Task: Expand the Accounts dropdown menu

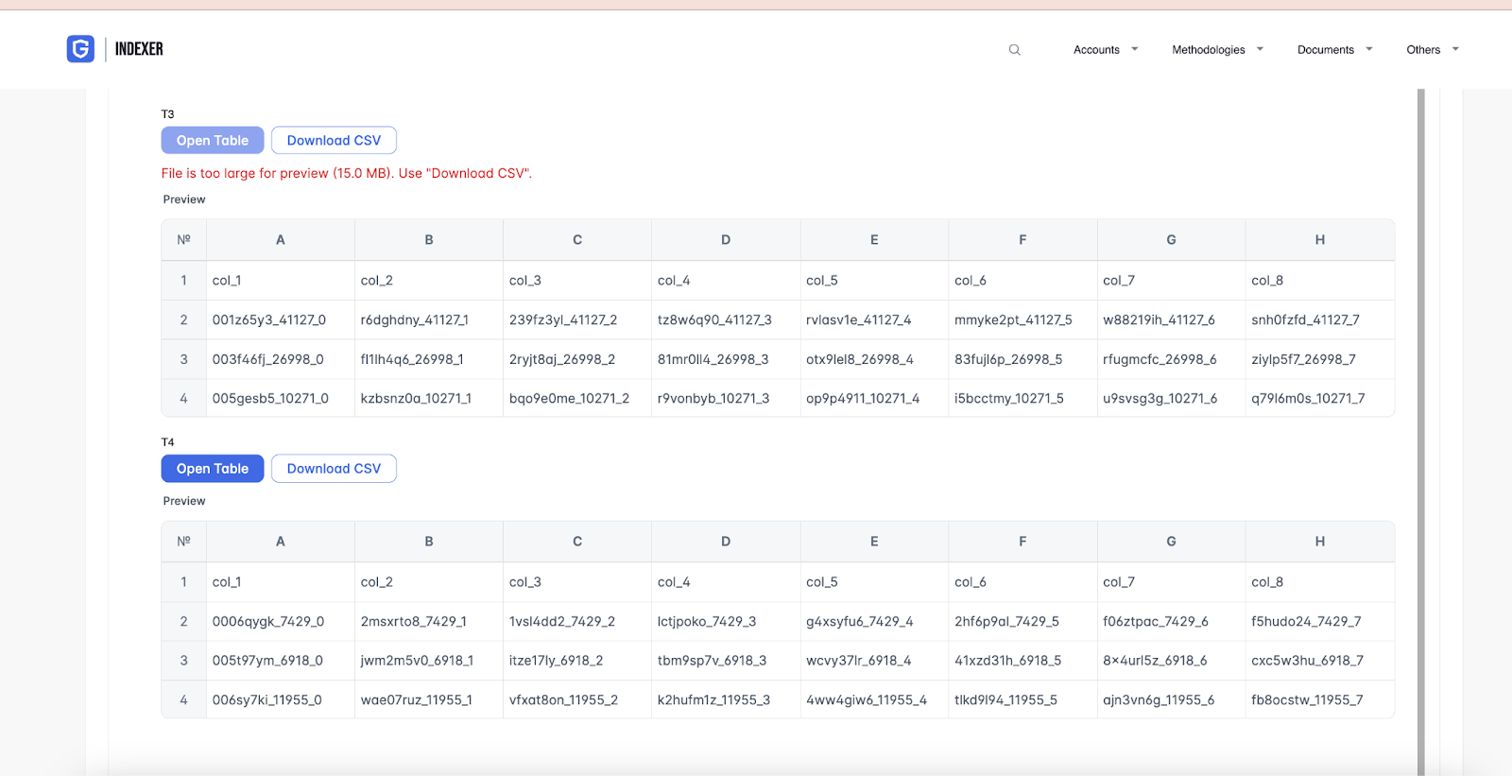Action: [x=1105, y=50]
